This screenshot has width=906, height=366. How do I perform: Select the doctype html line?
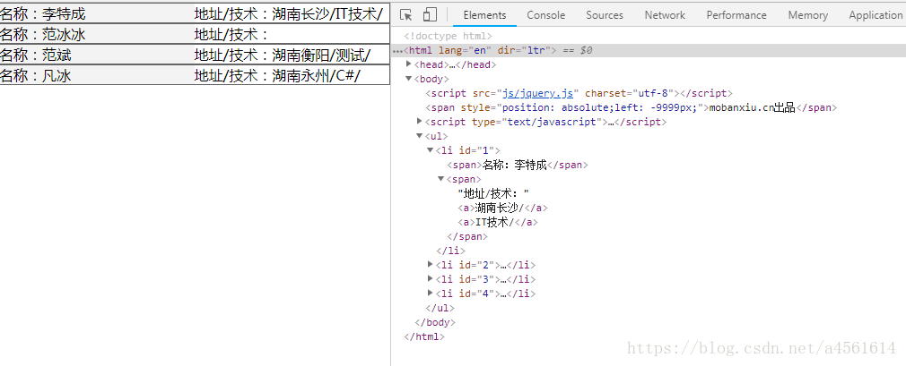tap(448, 37)
